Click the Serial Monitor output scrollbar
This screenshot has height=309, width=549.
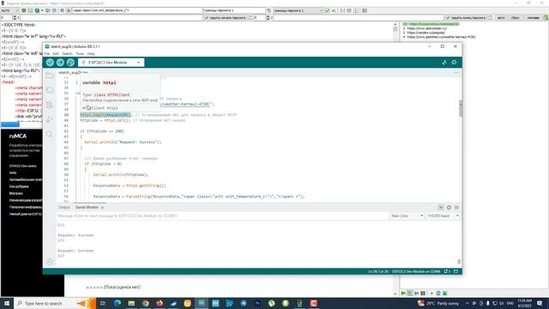click(x=459, y=261)
